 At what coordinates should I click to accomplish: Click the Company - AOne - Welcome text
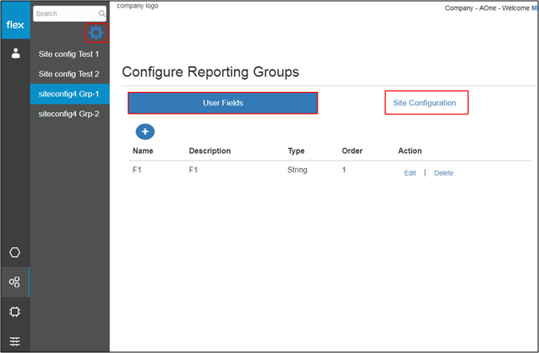487,8
